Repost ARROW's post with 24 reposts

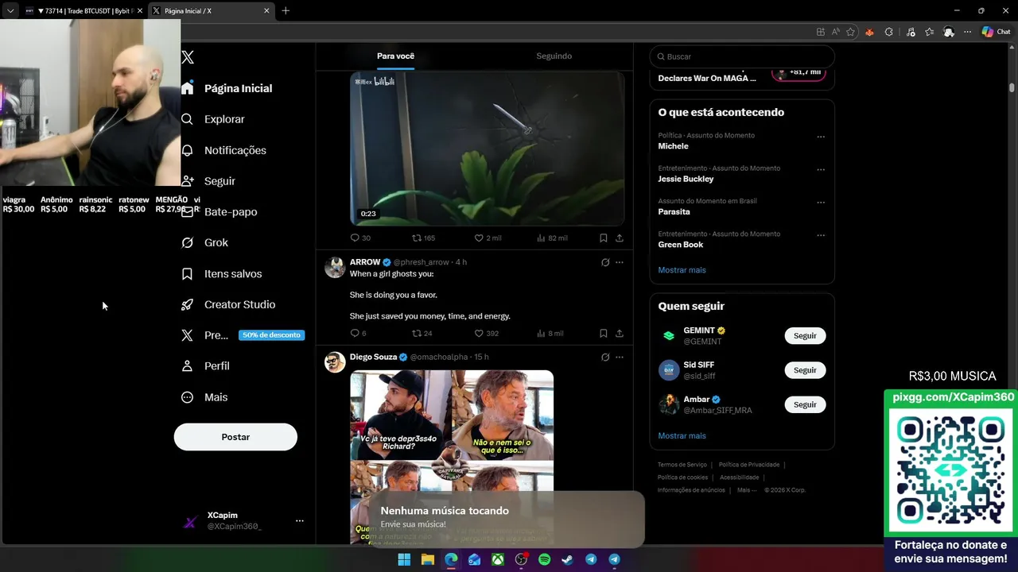click(x=422, y=334)
